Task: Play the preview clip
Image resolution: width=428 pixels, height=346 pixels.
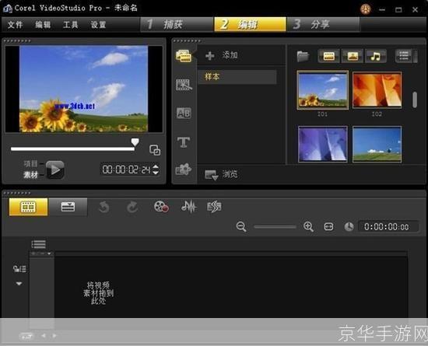Action: coord(55,170)
